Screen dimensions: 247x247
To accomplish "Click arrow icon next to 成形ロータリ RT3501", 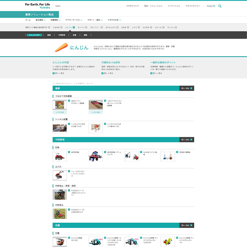I will point(69,101).
